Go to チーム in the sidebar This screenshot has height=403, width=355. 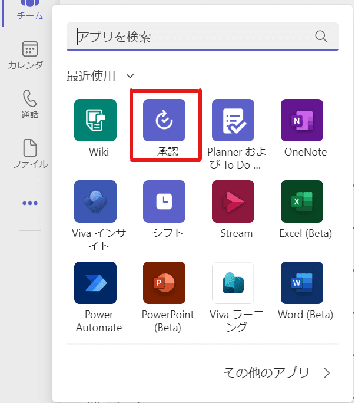click(30, 10)
